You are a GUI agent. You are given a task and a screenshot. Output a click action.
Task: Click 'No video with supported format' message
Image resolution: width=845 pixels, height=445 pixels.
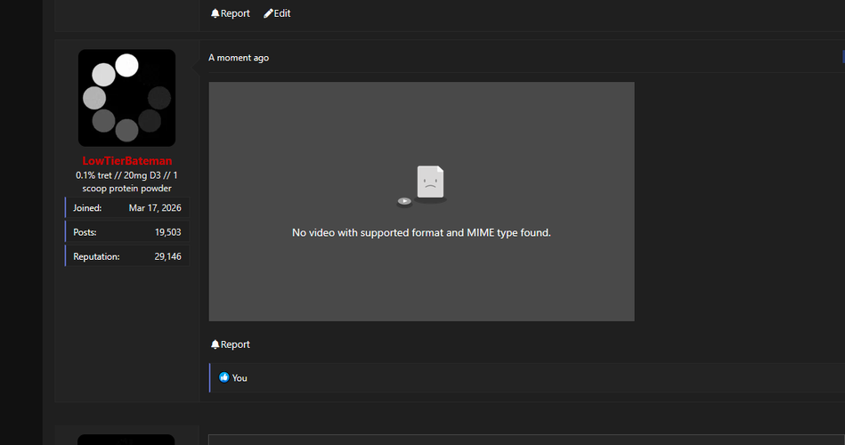click(421, 233)
